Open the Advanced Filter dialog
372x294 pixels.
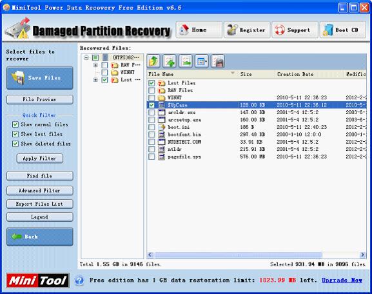[39, 191]
